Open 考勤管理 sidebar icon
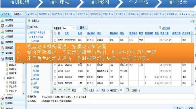196x109 pixels. tap(3, 42)
